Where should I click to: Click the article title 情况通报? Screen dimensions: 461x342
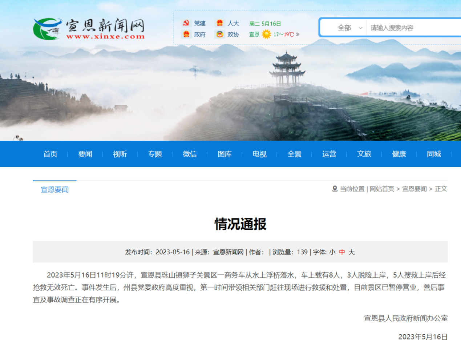(240, 224)
